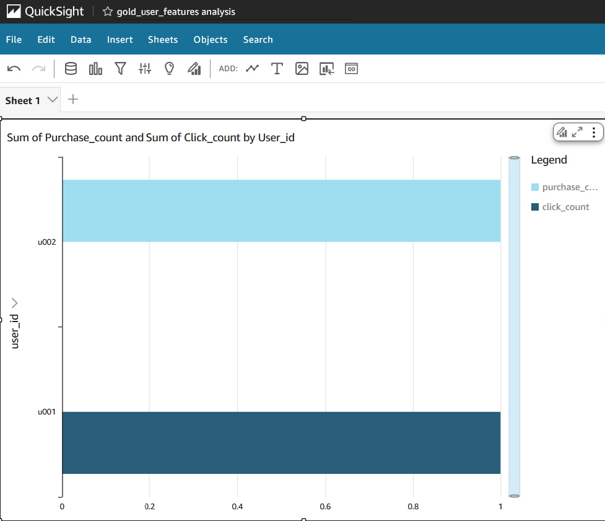
Task: Click the analysis name gold_user_features analysis
Action: click(176, 12)
